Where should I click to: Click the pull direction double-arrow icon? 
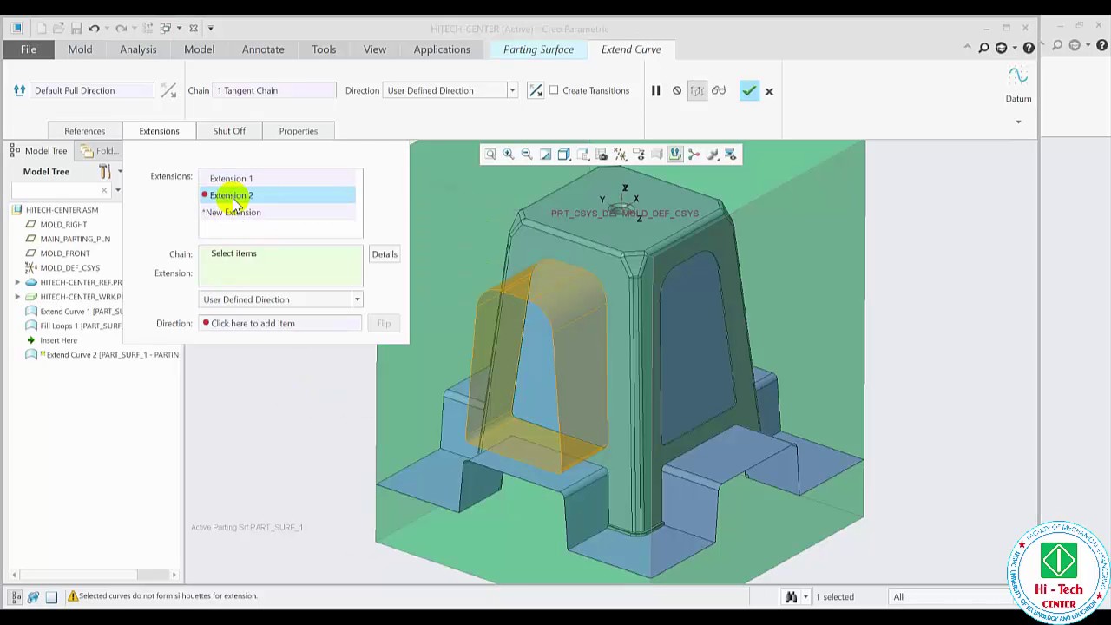[19, 90]
